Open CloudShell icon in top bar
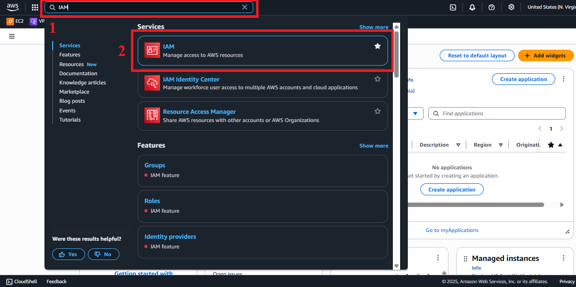This screenshot has height=287, width=576. pyautogui.click(x=453, y=7)
